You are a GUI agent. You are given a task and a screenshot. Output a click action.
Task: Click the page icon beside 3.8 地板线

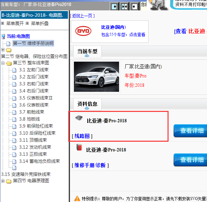(14, 119)
